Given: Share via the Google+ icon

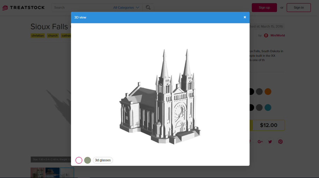Looking at the screenshot, I should coord(260,141).
